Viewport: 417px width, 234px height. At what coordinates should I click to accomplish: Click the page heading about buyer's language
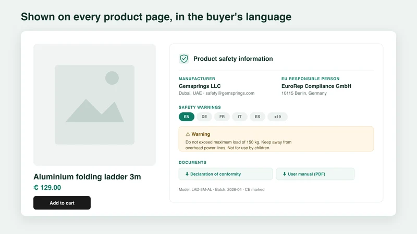pyautogui.click(x=156, y=17)
